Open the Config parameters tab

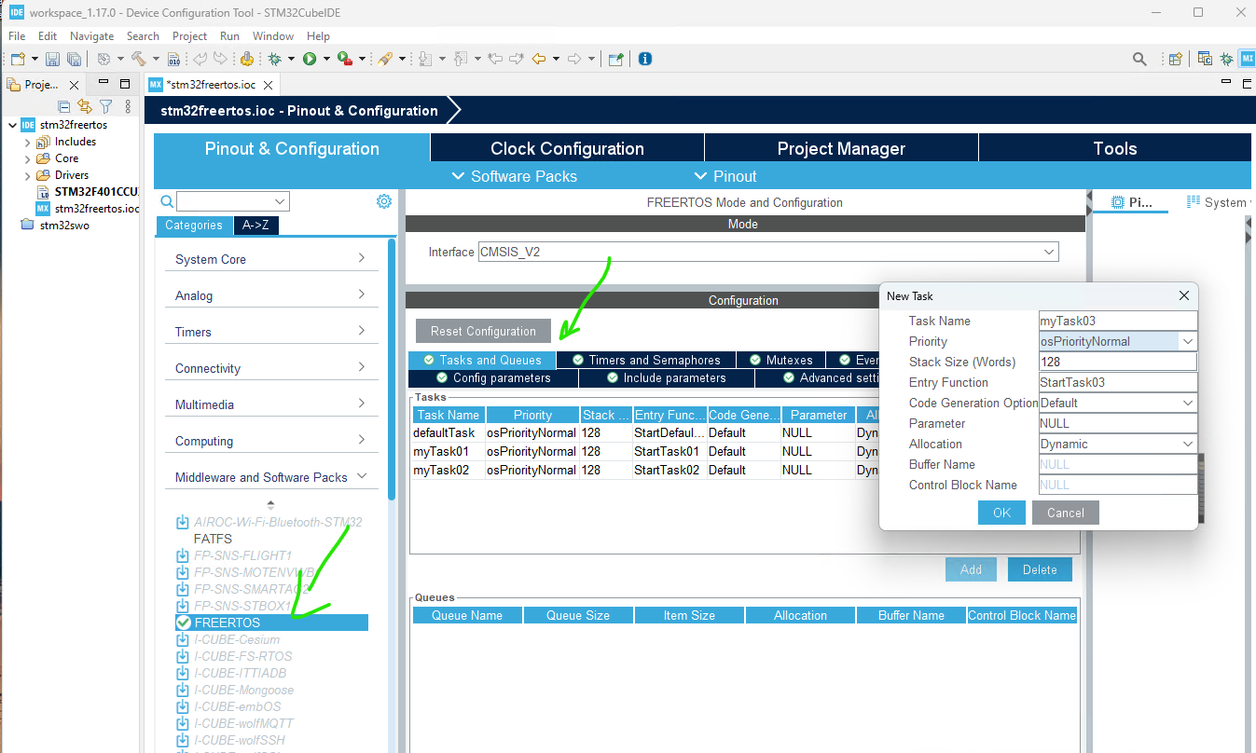coord(493,378)
